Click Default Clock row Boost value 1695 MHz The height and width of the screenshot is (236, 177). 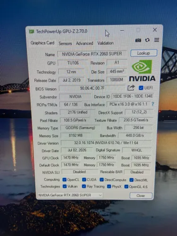[141, 165]
